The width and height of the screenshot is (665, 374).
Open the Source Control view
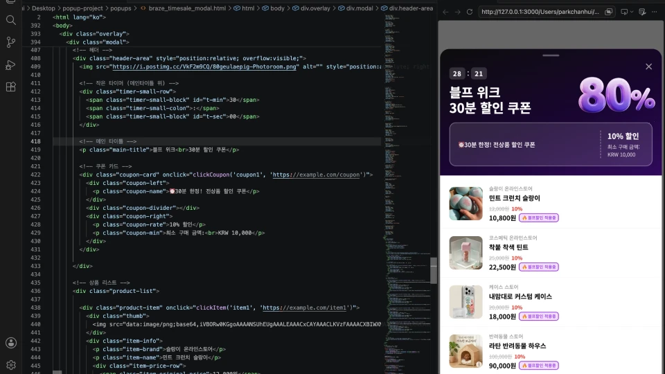tap(11, 42)
